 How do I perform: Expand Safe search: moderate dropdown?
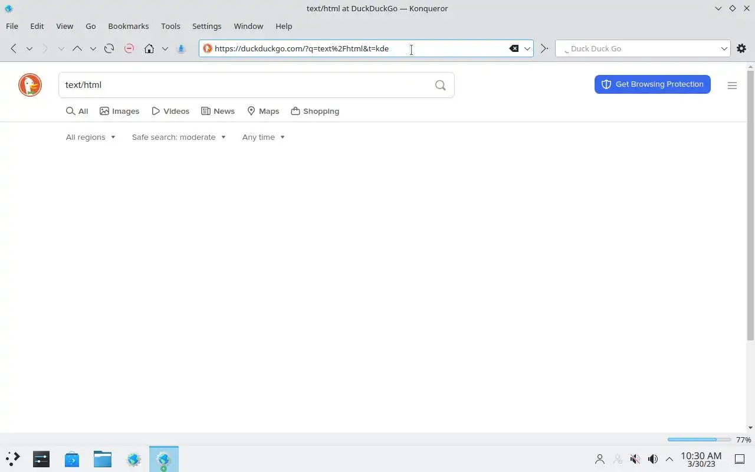coord(179,137)
